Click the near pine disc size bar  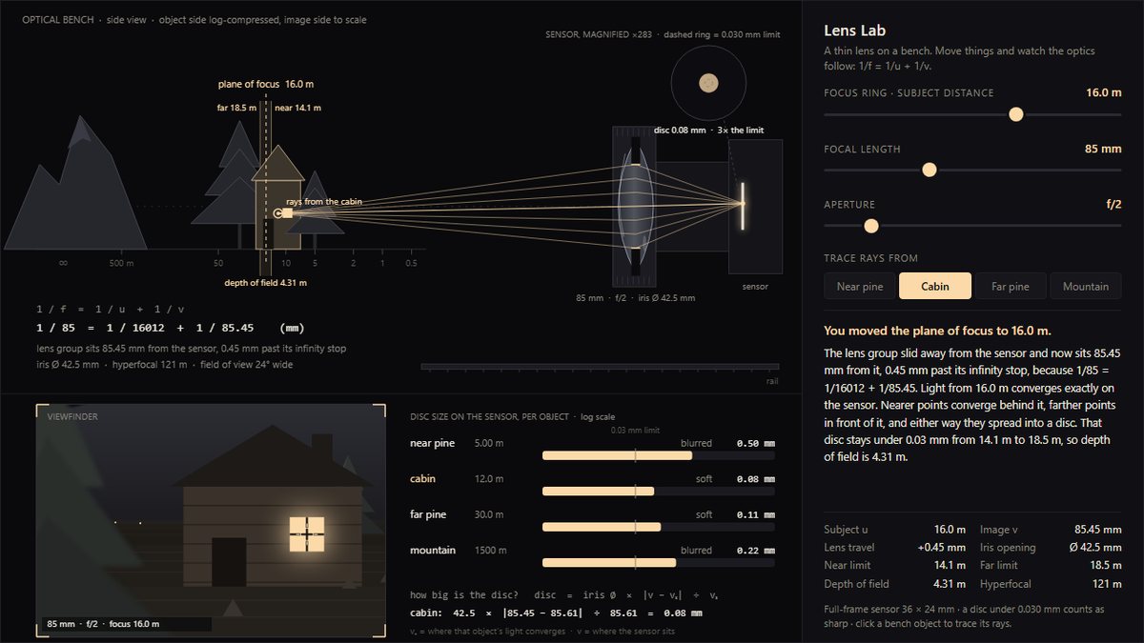[658, 455]
